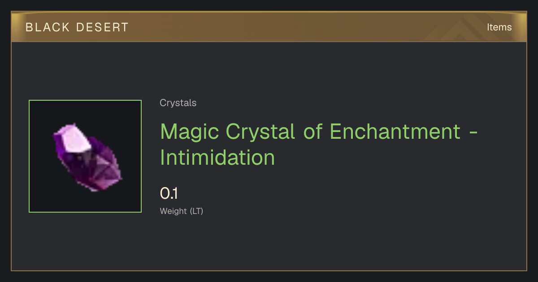Screen dimensions: 538x282
Task: Click the gold header banner center
Action: tap(269, 27)
